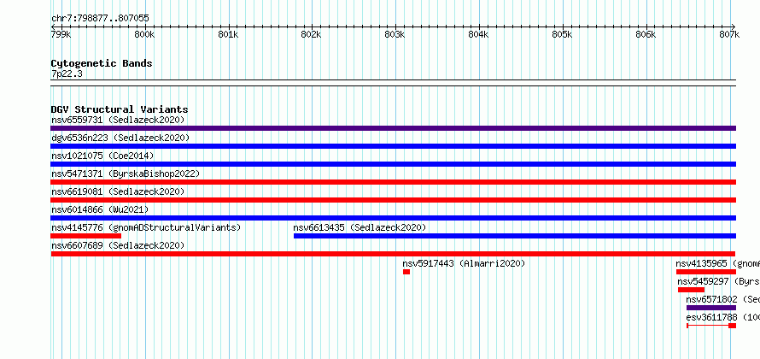Select the red esv3611788 variant glyph

(x=711, y=326)
